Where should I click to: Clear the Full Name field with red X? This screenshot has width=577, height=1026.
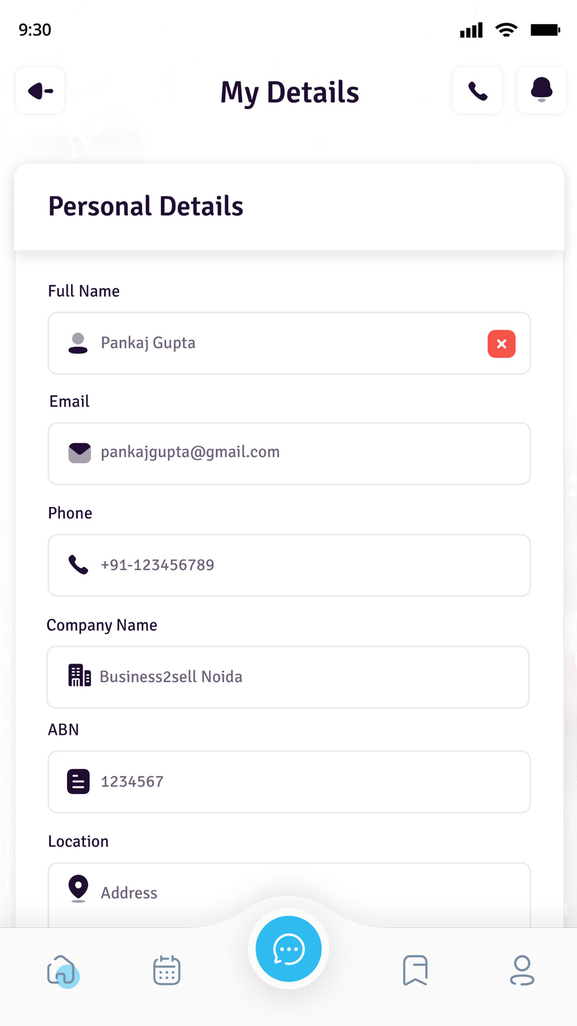pos(501,344)
